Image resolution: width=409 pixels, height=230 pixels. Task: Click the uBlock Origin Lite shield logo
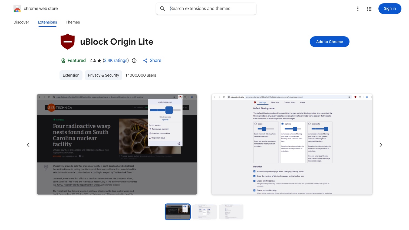pos(68,42)
